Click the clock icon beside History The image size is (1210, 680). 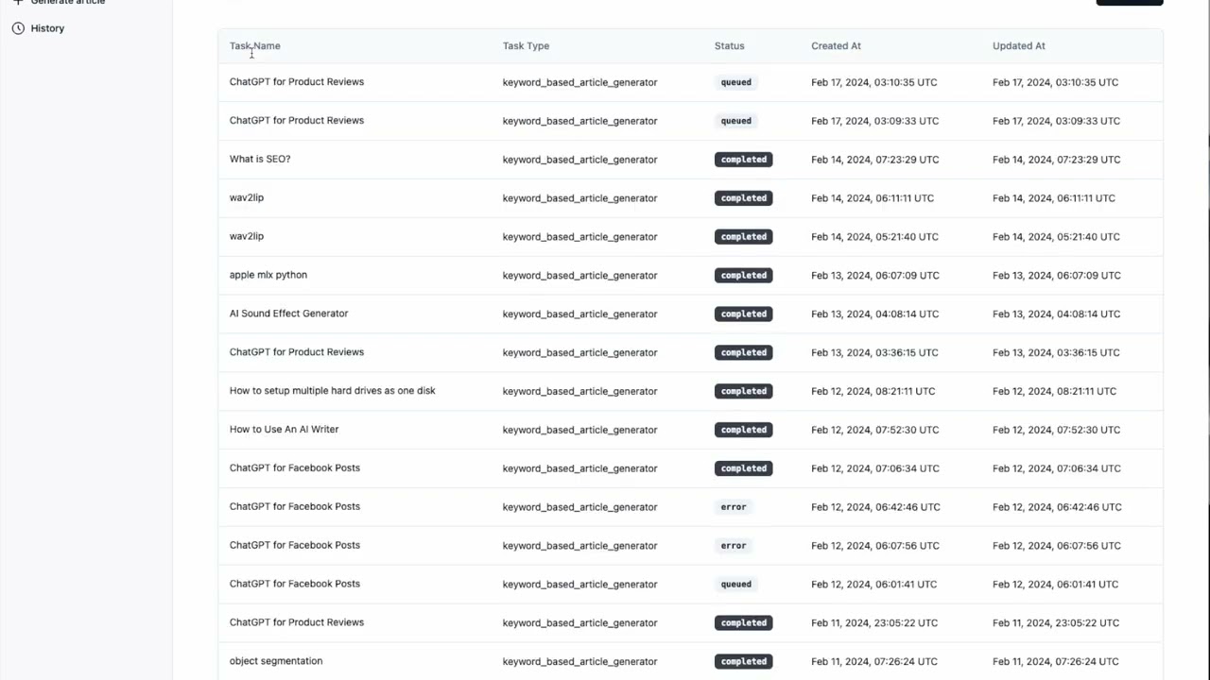[18, 28]
